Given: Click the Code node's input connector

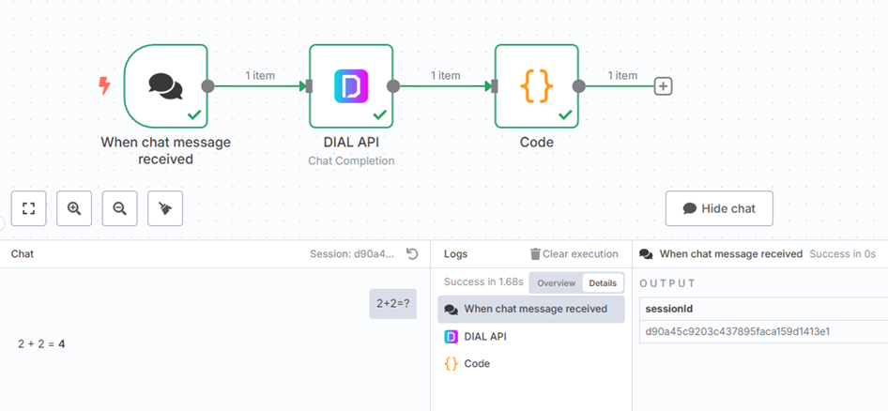Looking at the screenshot, I should (x=495, y=86).
